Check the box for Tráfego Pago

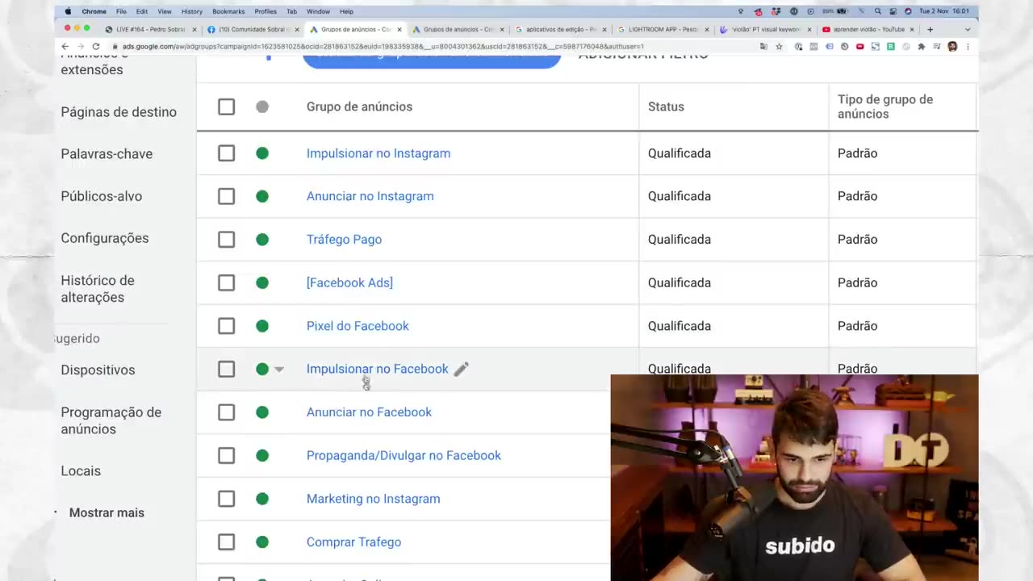(226, 240)
